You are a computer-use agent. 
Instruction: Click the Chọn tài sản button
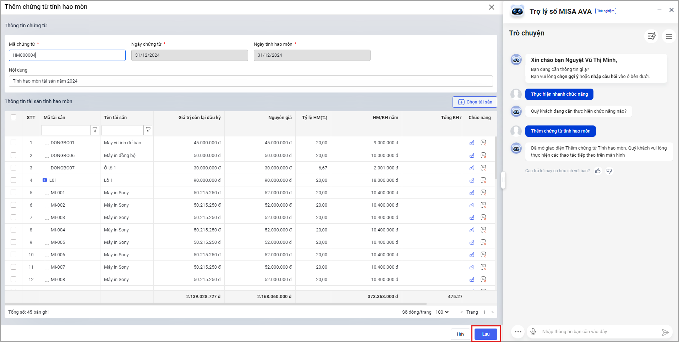475,102
